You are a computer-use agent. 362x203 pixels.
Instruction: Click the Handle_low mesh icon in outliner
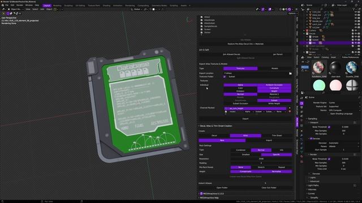coord(311,21)
